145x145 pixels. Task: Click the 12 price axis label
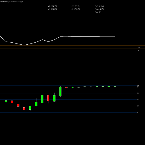pyautogui.click(x=138, y=106)
